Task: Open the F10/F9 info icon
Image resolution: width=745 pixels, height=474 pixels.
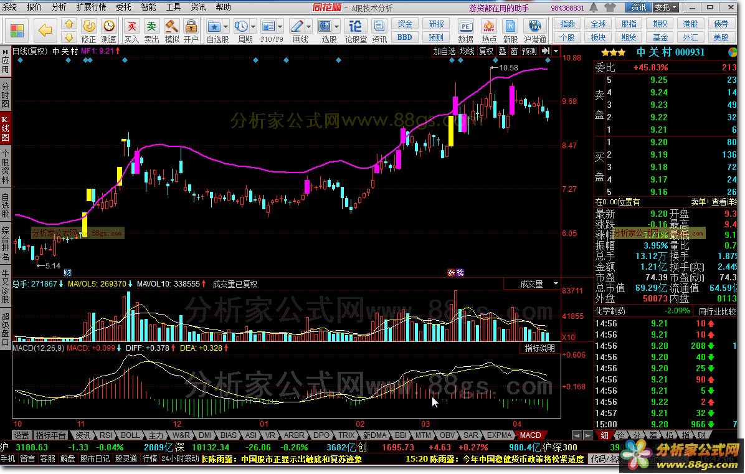Action: tap(268, 26)
